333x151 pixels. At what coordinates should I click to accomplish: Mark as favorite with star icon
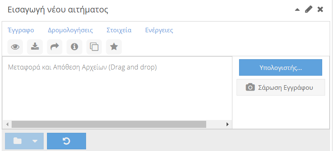114,47
